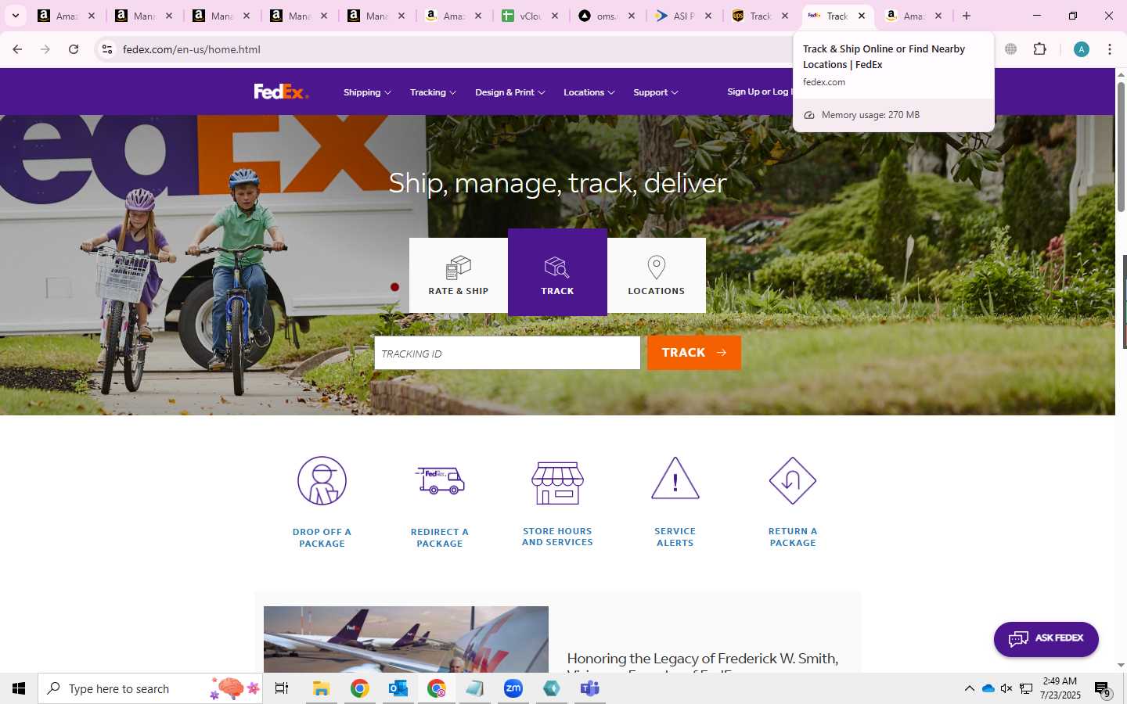This screenshot has width=1127, height=704.
Task: Click the address bar URL fedex.com
Action: click(192, 49)
